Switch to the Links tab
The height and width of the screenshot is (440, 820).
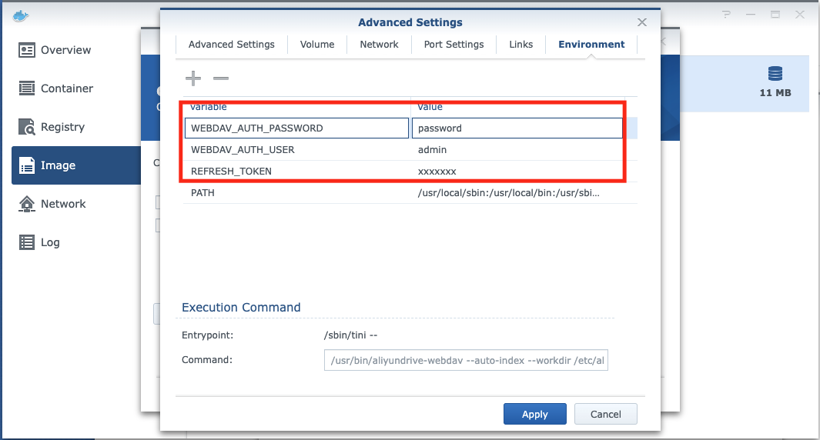click(520, 45)
